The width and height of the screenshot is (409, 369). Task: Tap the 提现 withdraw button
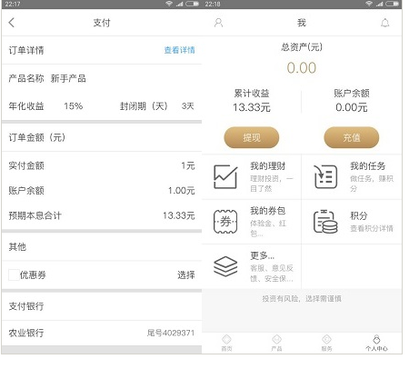click(252, 137)
